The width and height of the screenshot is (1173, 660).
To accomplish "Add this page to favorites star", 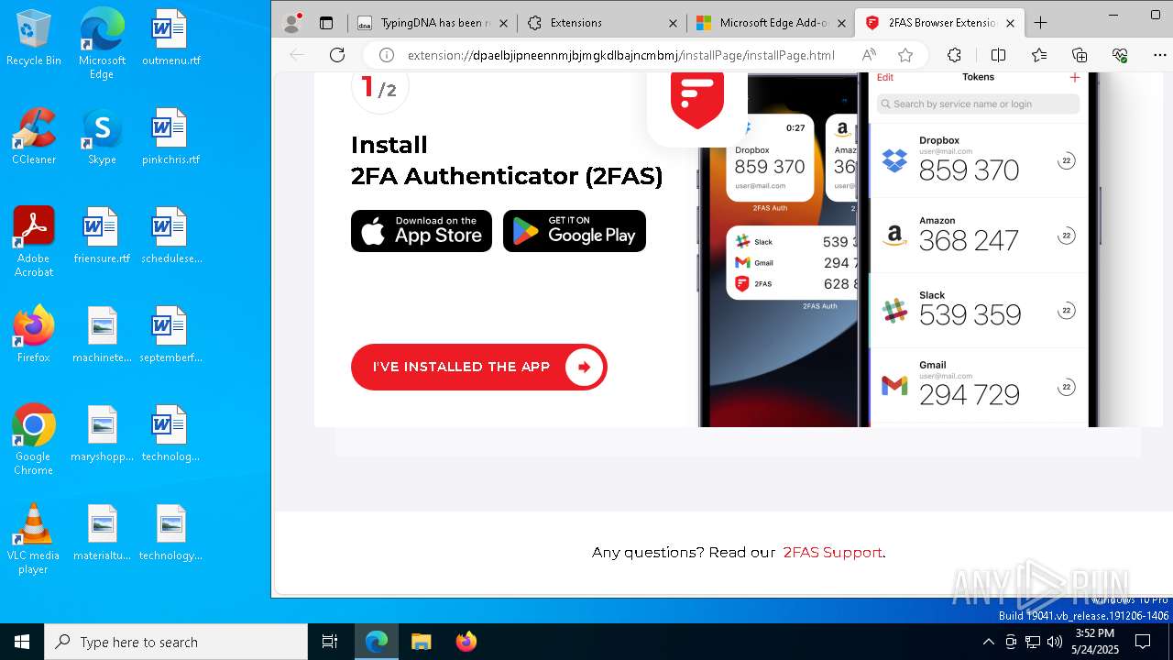I will click(x=905, y=55).
